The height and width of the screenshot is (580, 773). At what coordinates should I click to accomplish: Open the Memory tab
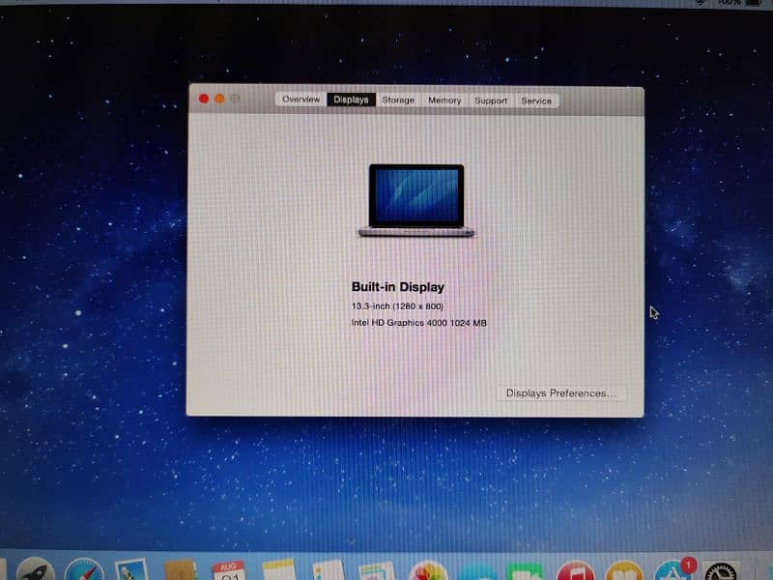[x=444, y=100]
